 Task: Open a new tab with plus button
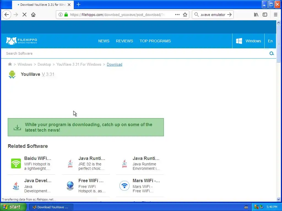78,5
